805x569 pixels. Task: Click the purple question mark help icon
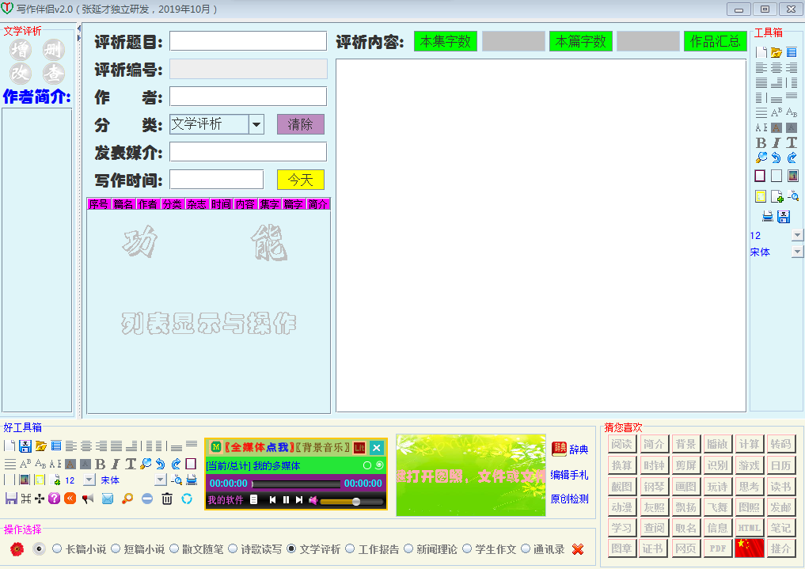(x=54, y=499)
